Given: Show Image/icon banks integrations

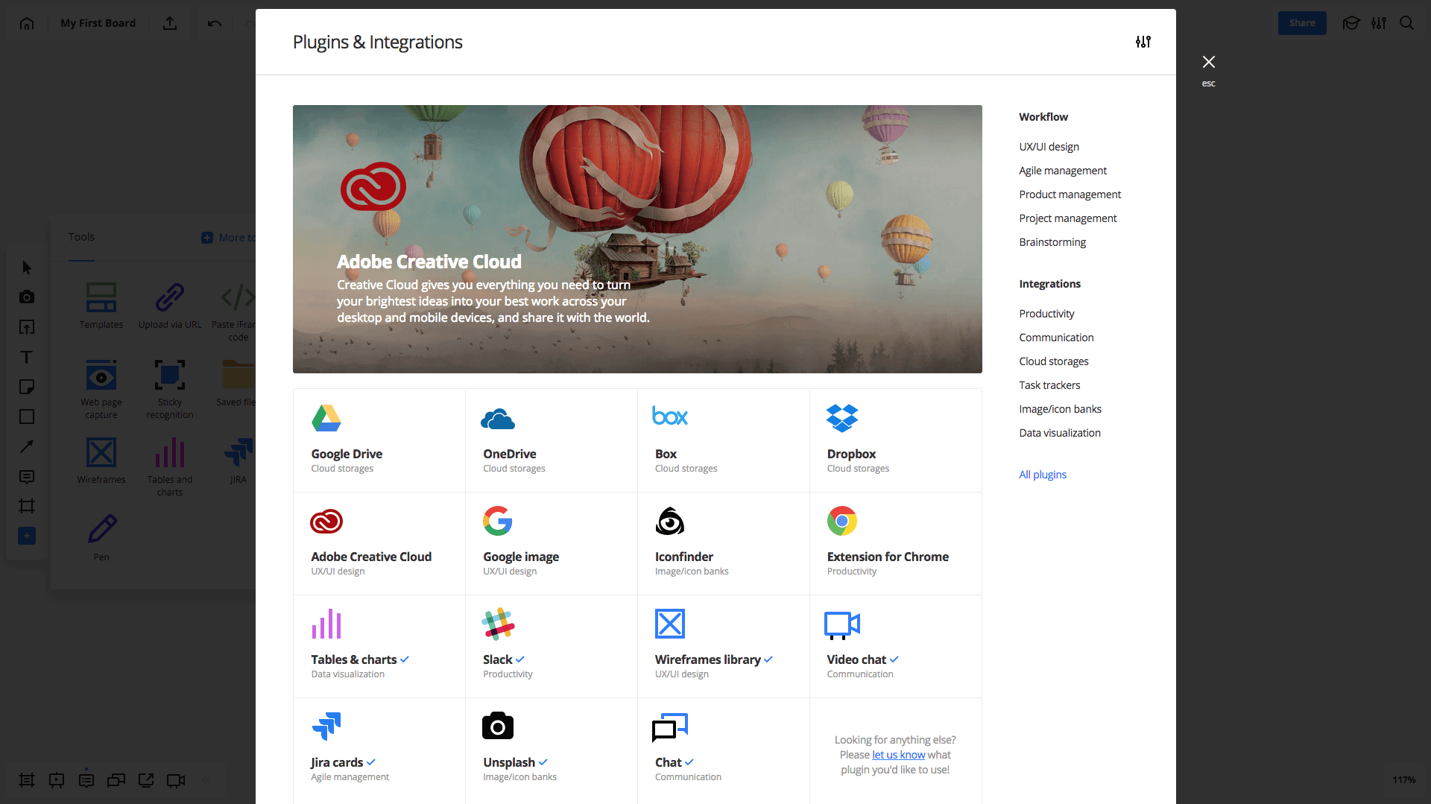Looking at the screenshot, I should pyautogui.click(x=1060, y=409).
